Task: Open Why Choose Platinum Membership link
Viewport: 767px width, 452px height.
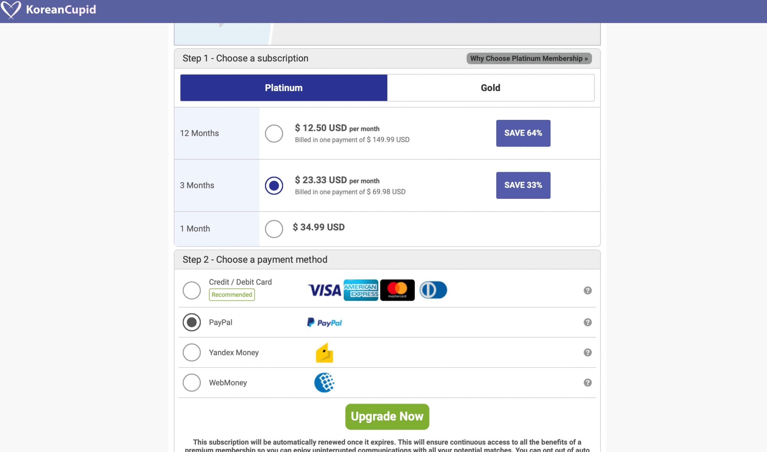Action: click(529, 58)
